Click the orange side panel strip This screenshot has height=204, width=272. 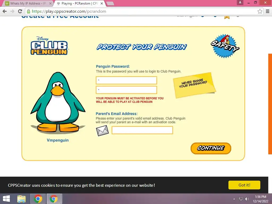270,104
